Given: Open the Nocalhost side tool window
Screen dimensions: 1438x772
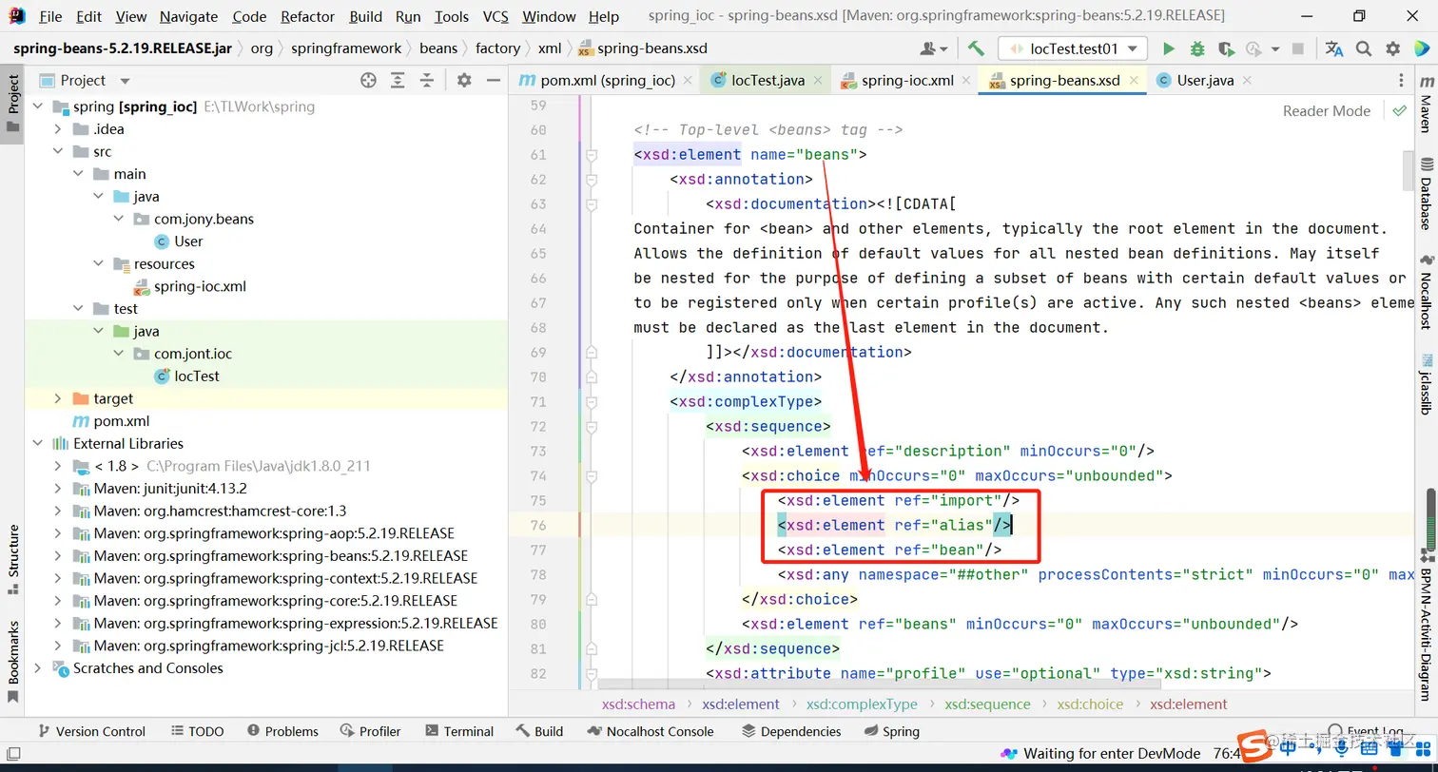Looking at the screenshot, I should click(1426, 291).
